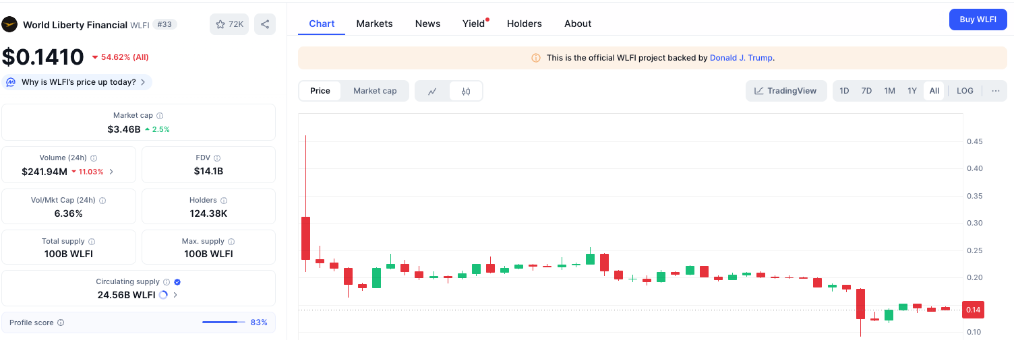Click the #33 rank badge

(165, 24)
